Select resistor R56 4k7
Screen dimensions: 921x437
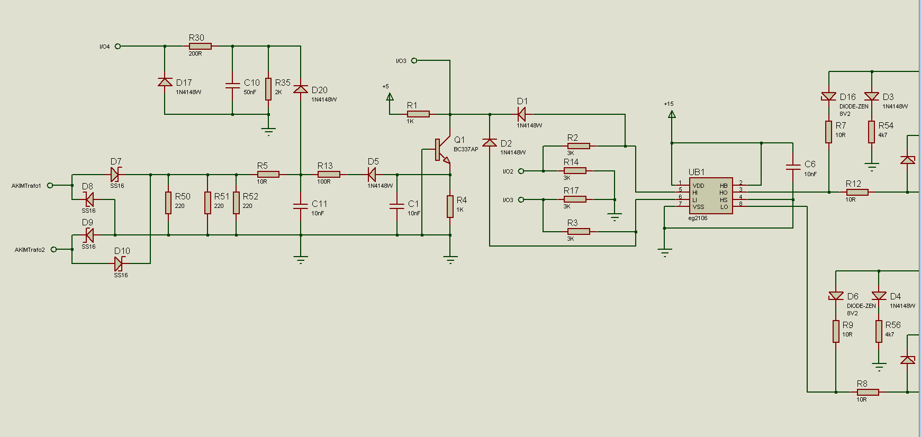(x=879, y=331)
